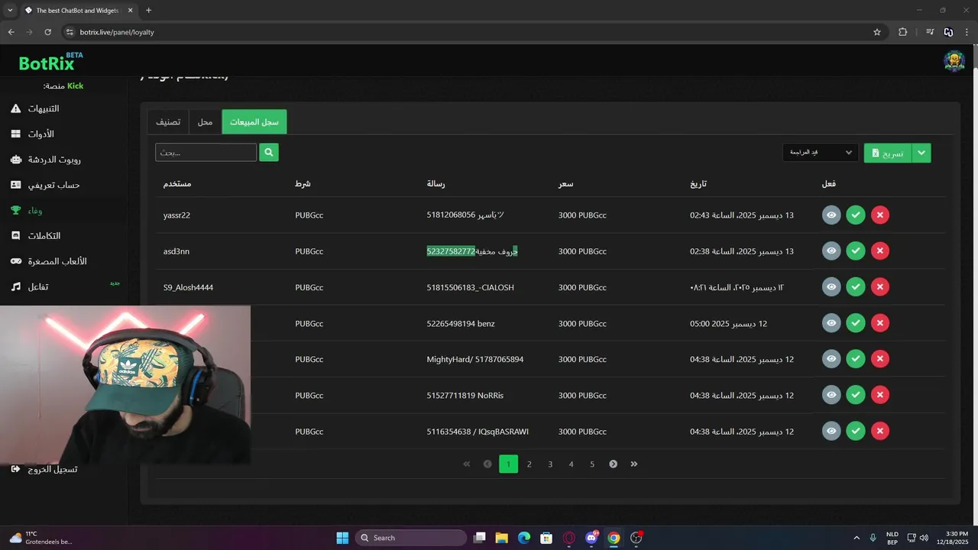Screen dimensions: 978x550
Task: Approve the S9_Alosh4444 sale entry
Action: (x=856, y=287)
